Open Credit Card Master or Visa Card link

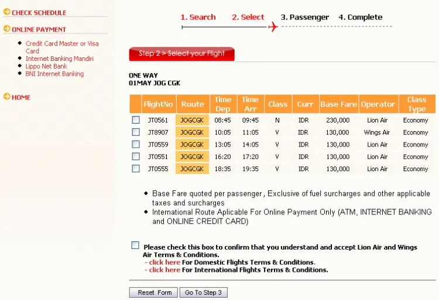click(x=62, y=47)
